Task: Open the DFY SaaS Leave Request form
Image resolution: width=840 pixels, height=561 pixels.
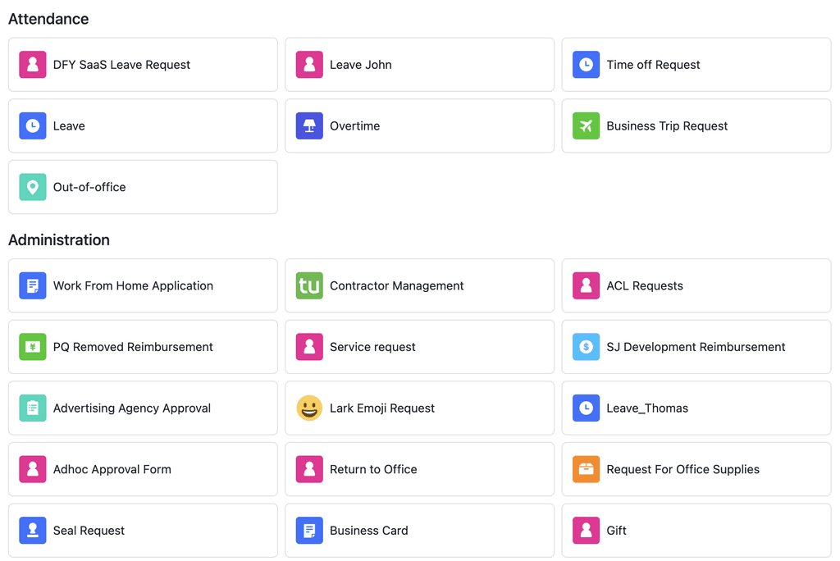Action: [x=143, y=64]
